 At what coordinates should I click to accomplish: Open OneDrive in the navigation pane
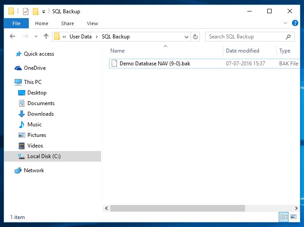[x=35, y=68]
